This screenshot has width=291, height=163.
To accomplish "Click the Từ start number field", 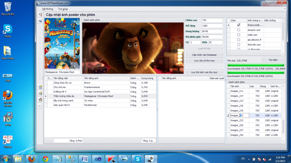I will [195, 43].
